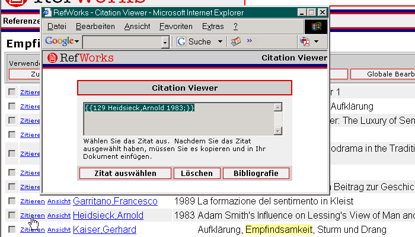
Task: Click Ansicht link for Garritano,Francesco
Action: (59, 201)
